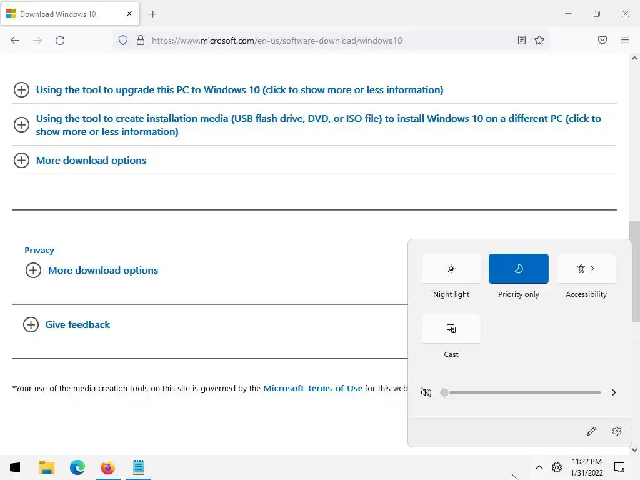Image resolution: width=640 pixels, height=480 pixels.
Task: Go back to the previous page
Action: click(15, 41)
